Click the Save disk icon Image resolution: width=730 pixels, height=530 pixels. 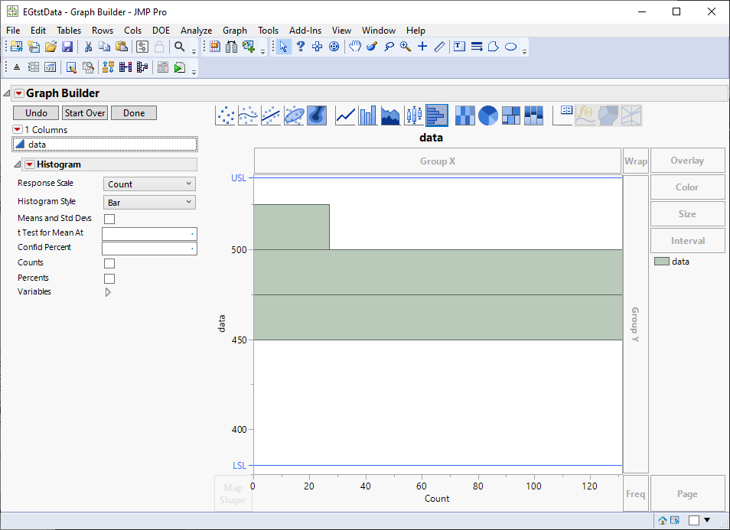coord(67,47)
